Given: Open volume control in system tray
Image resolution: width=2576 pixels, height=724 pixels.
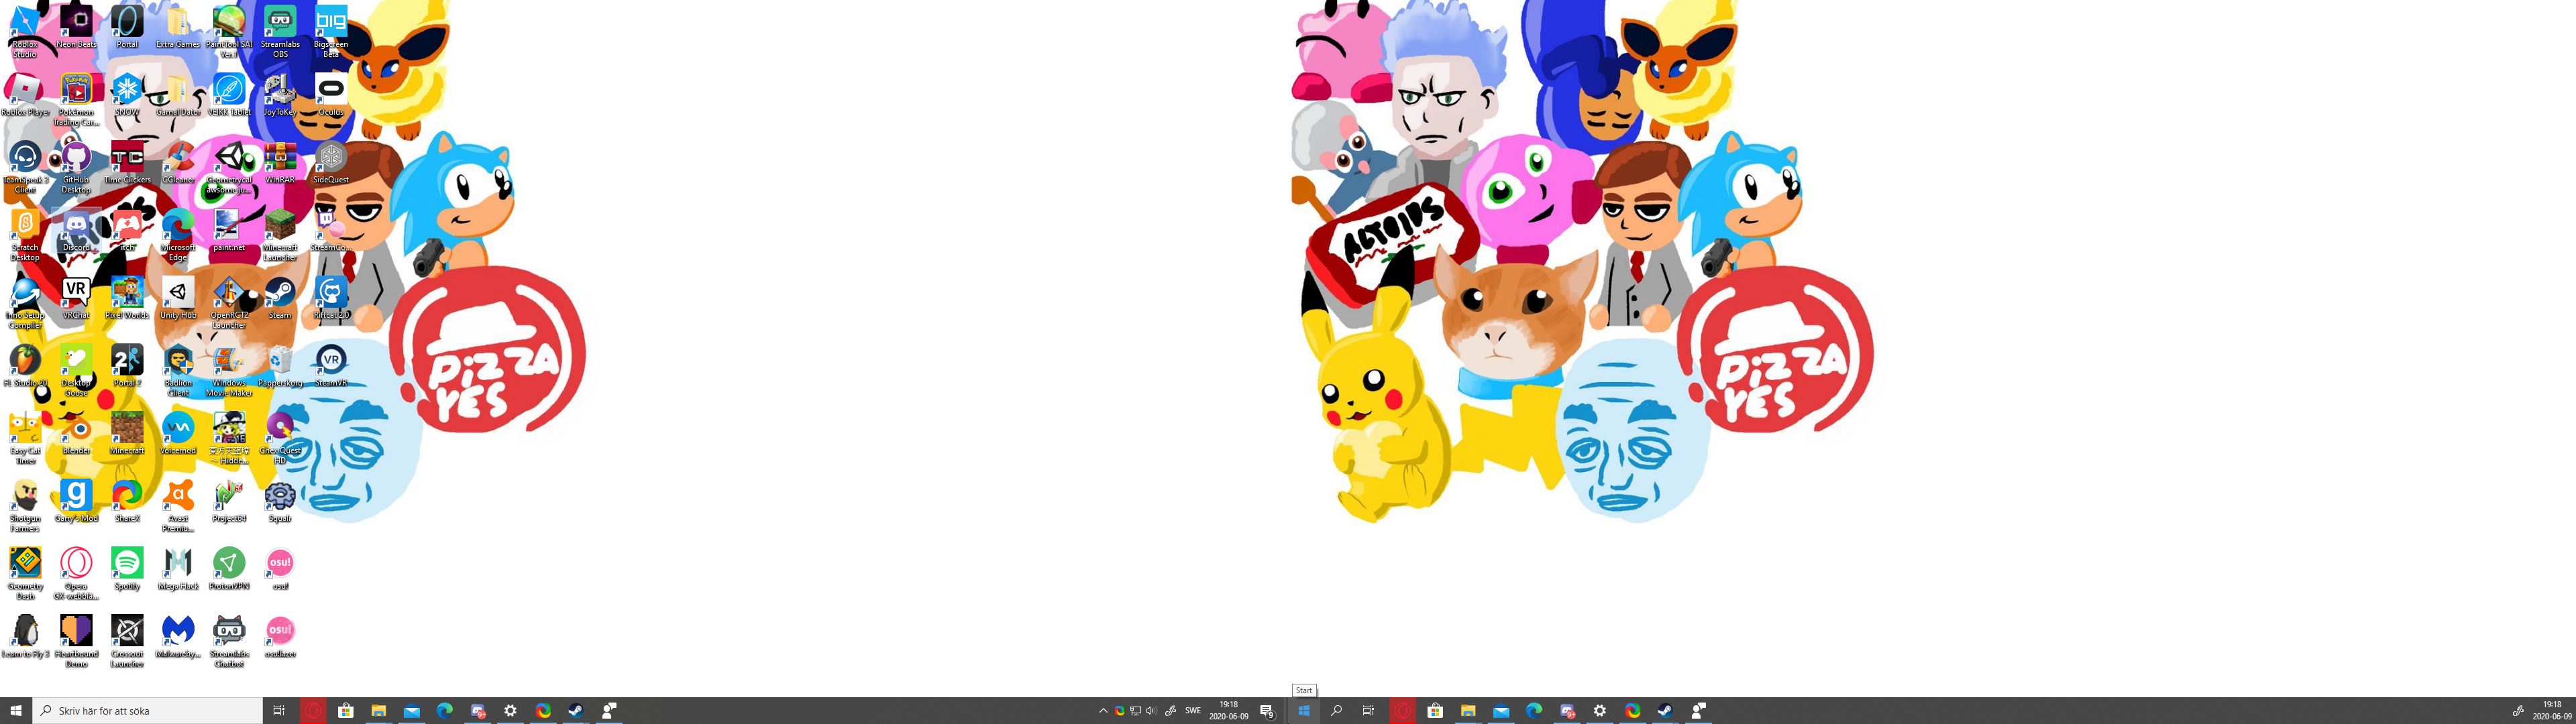Looking at the screenshot, I should coord(1151,711).
